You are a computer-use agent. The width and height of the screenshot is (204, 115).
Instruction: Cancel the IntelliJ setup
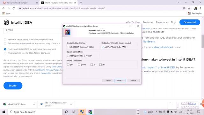134,80
